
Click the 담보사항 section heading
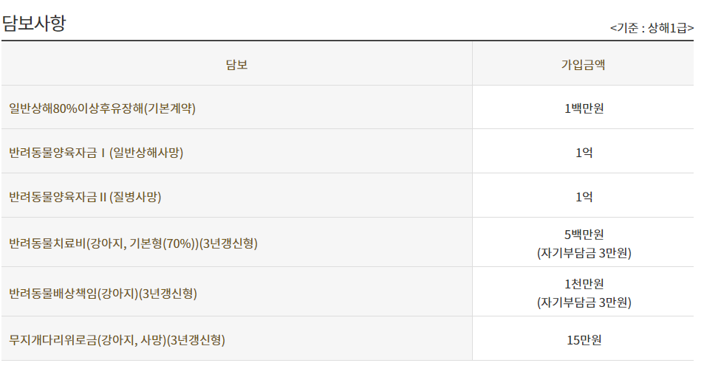tap(34, 23)
